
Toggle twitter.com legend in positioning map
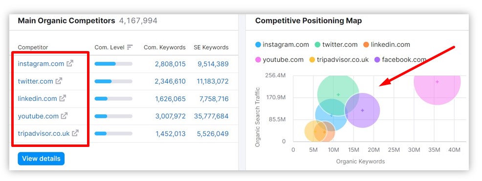pos(336,45)
